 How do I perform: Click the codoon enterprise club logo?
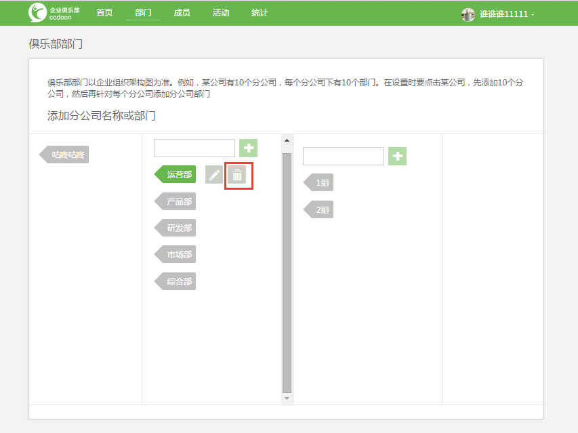pyautogui.click(x=54, y=13)
